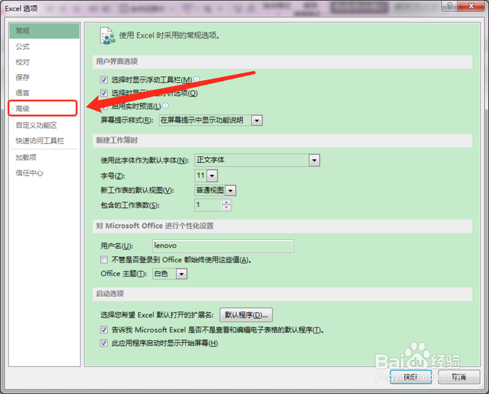Toggle the 快速分析选项(Q) checkbox
The height and width of the screenshot is (394, 489).
click(104, 93)
